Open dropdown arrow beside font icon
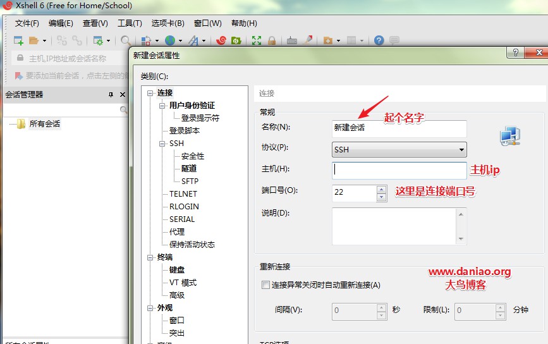The image size is (548, 344). (x=204, y=41)
